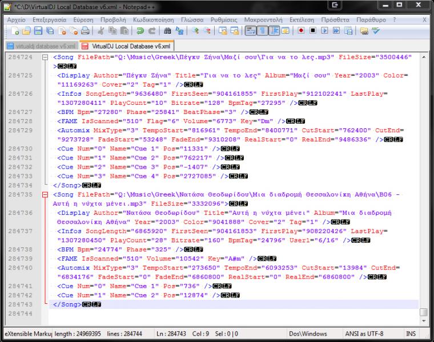Image resolution: width=434 pixels, height=342 pixels.
Task: Play back the recorded macro
Action: tap(325, 31)
